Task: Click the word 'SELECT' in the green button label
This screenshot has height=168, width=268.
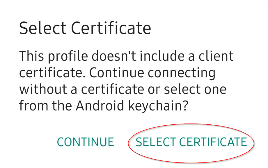Action: (155, 142)
